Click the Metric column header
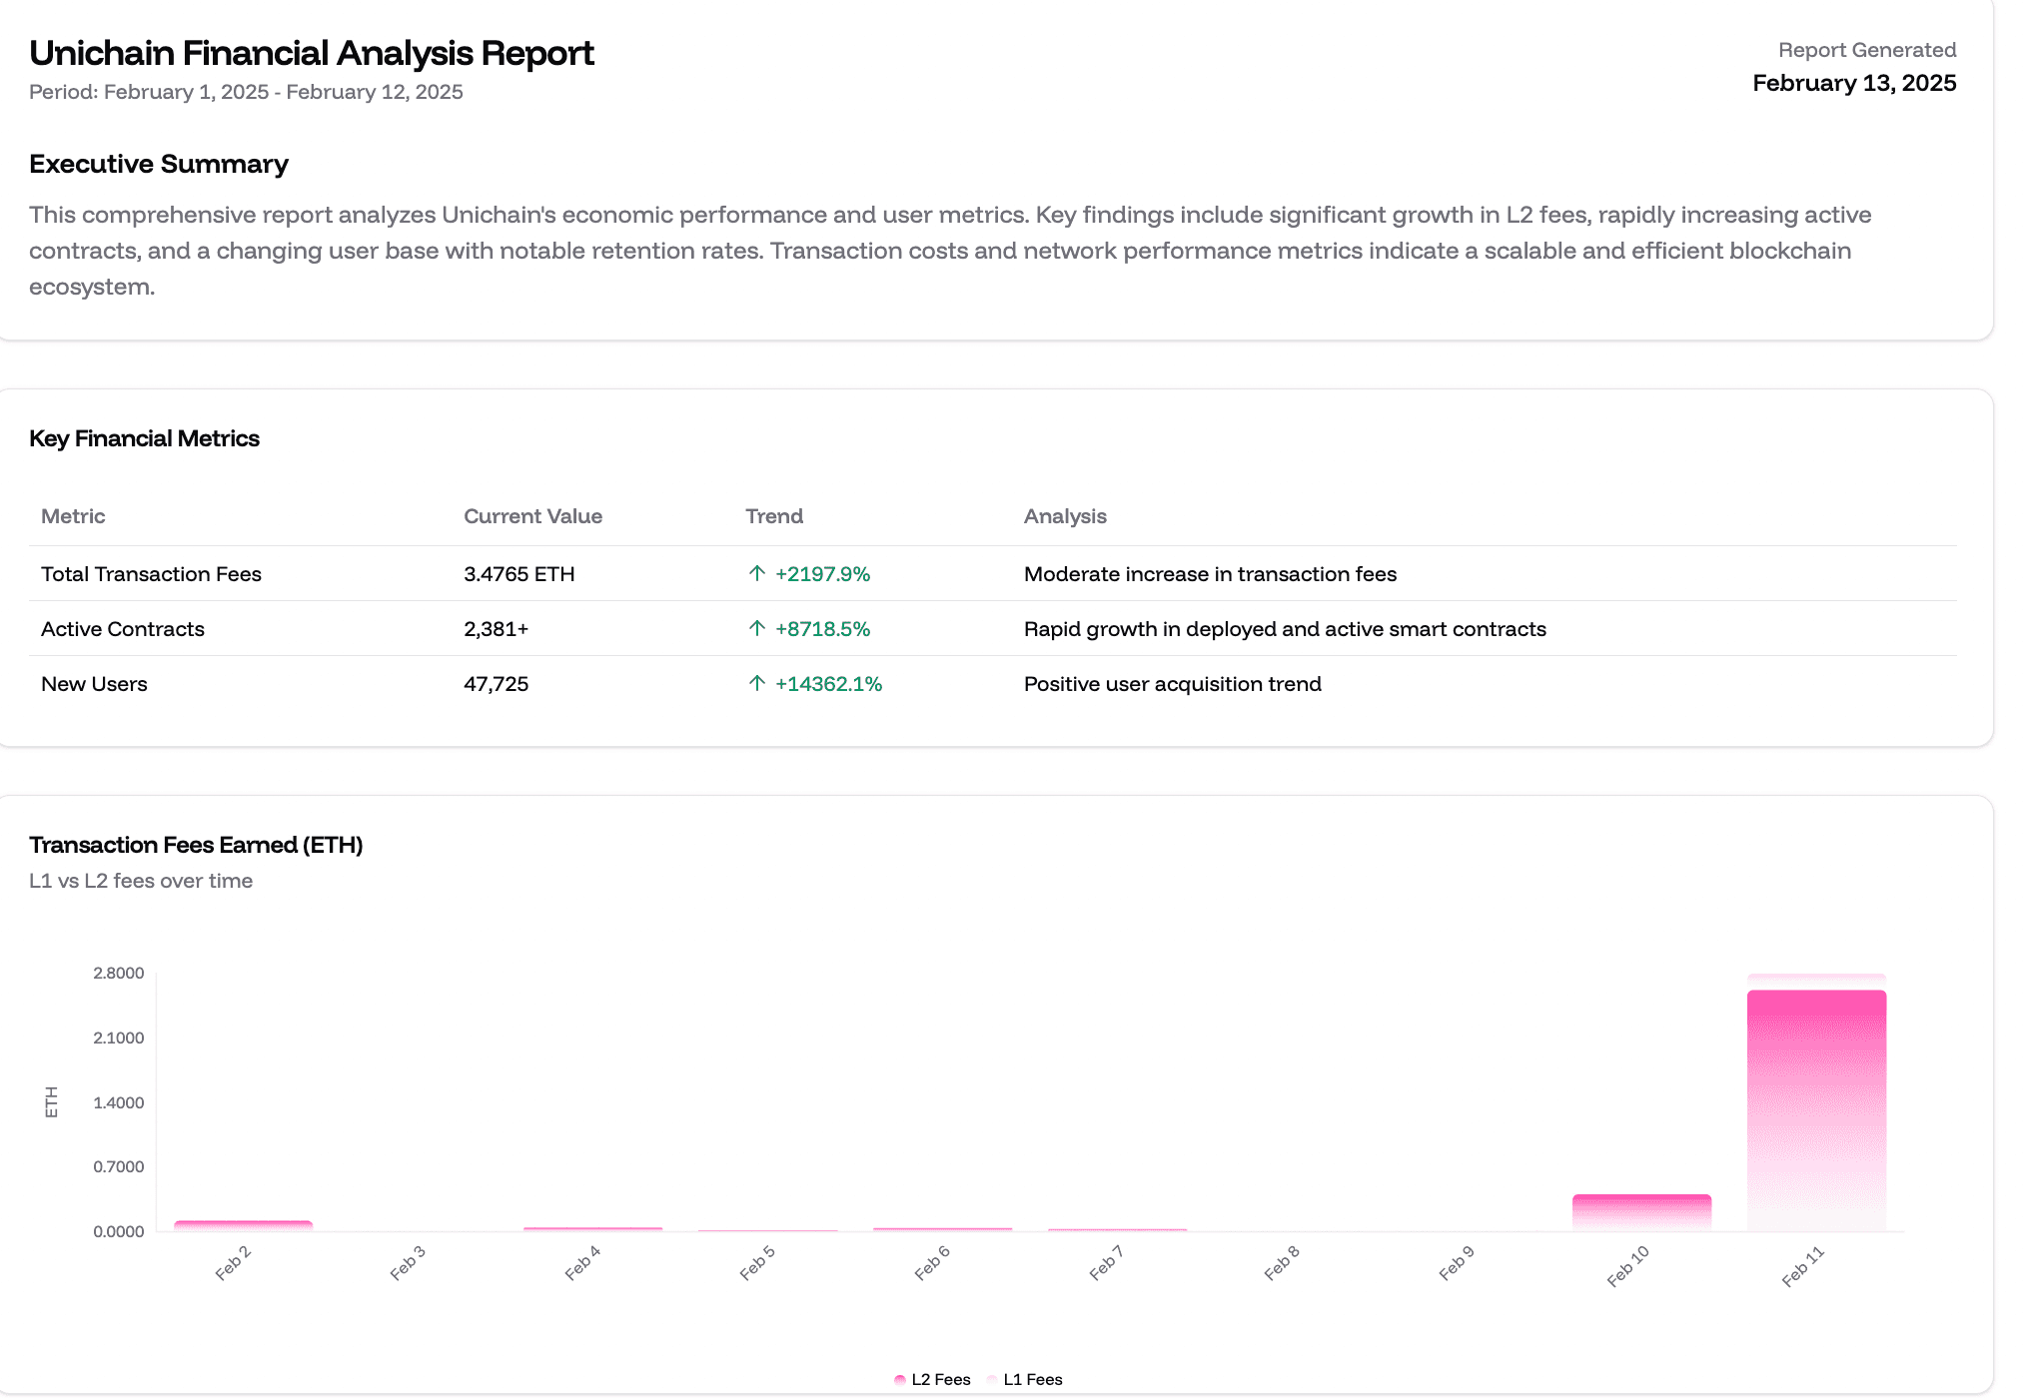The width and height of the screenshot is (2028, 1398). tap(73, 516)
